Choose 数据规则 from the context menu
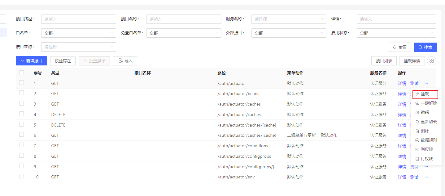The height and width of the screenshot is (196, 445). coord(426,140)
